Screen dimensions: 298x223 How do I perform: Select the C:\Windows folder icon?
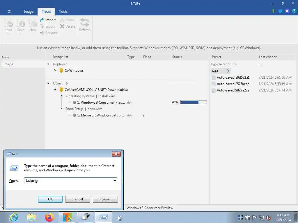pyautogui.click(x=61, y=71)
